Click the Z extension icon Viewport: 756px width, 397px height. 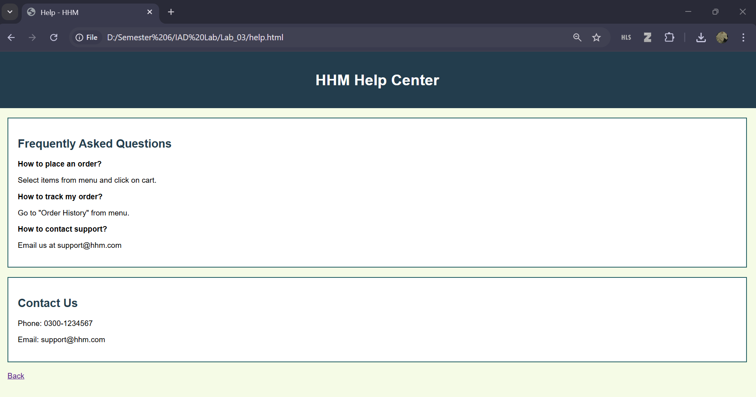coord(647,37)
